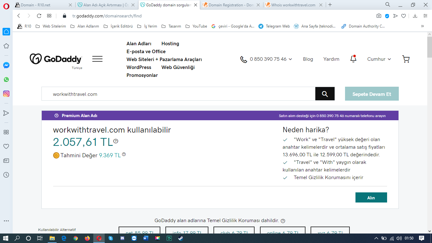Viewport: 432px width, 243px height.
Task: Open a new browser tab
Action: [x=330, y=5]
